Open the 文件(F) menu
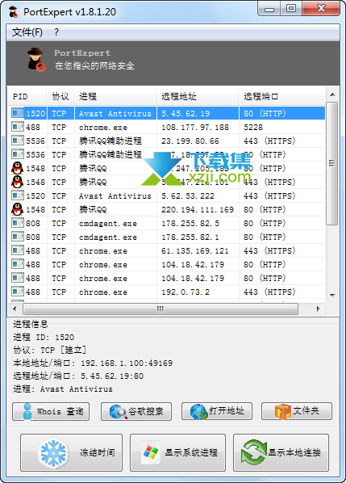Screen dimensions: 346x483 (27, 32)
